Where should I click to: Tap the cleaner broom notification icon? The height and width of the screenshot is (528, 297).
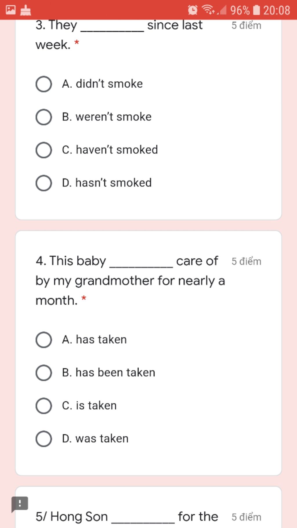(26, 10)
